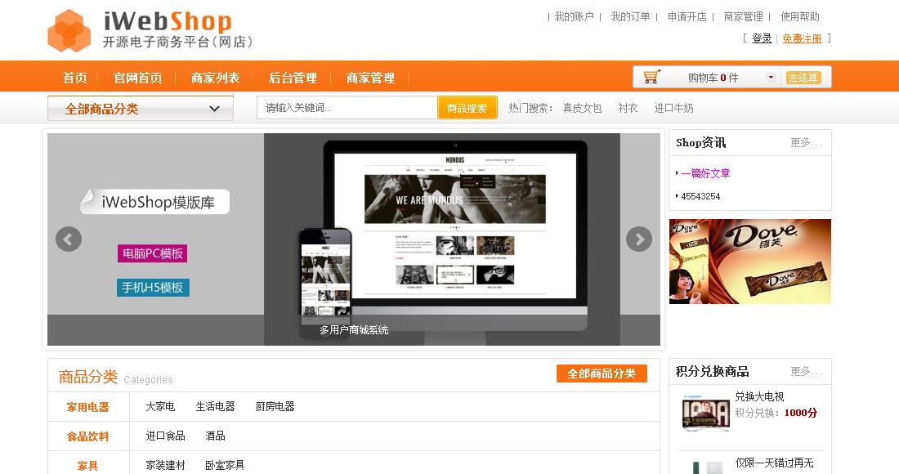This screenshot has height=474, width=899.
Task: Click the 去结算 checkout button
Action: pyautogui.click(x=803, y=78)
